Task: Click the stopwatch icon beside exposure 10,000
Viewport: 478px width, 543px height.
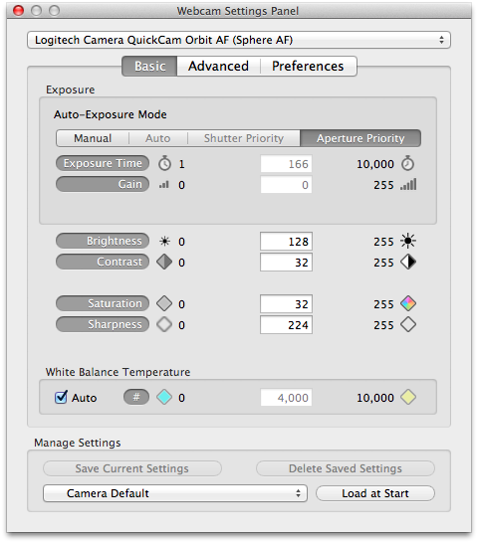Action: (x=408, y=163)
